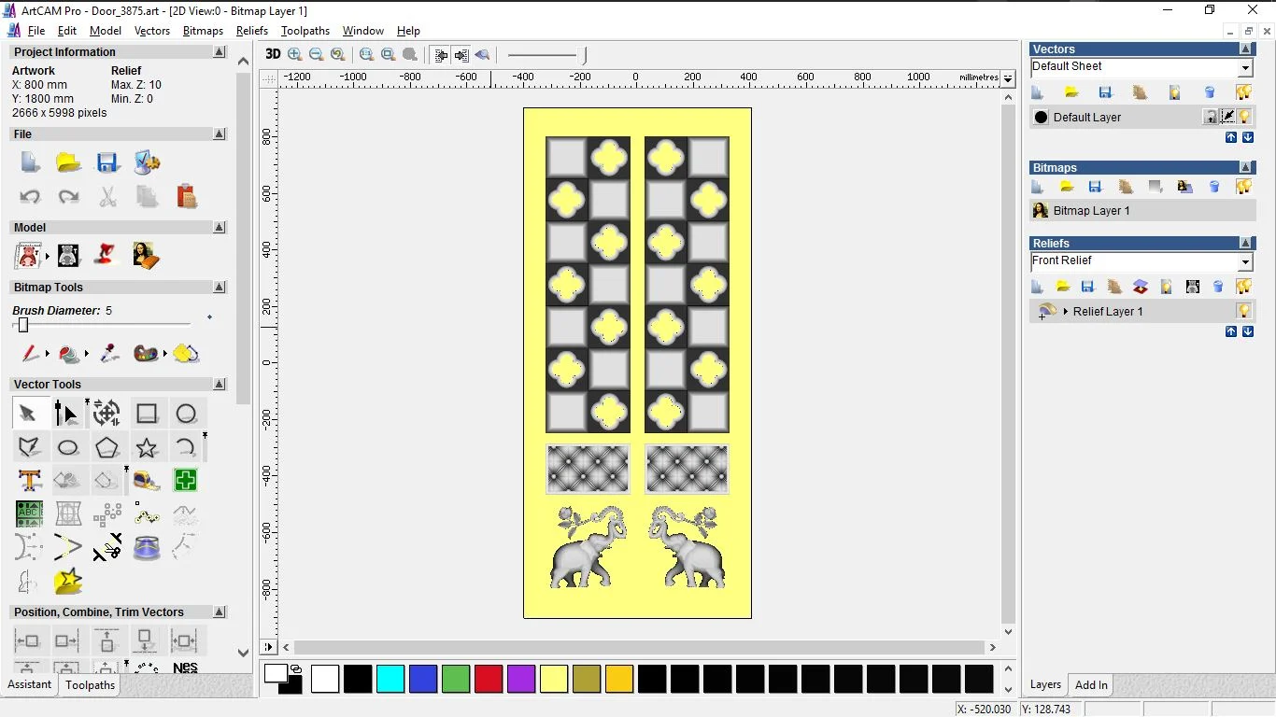This screenshot has height=717, width=1276.
Task: Open file using folder icon in File panel
Action: 68,162
